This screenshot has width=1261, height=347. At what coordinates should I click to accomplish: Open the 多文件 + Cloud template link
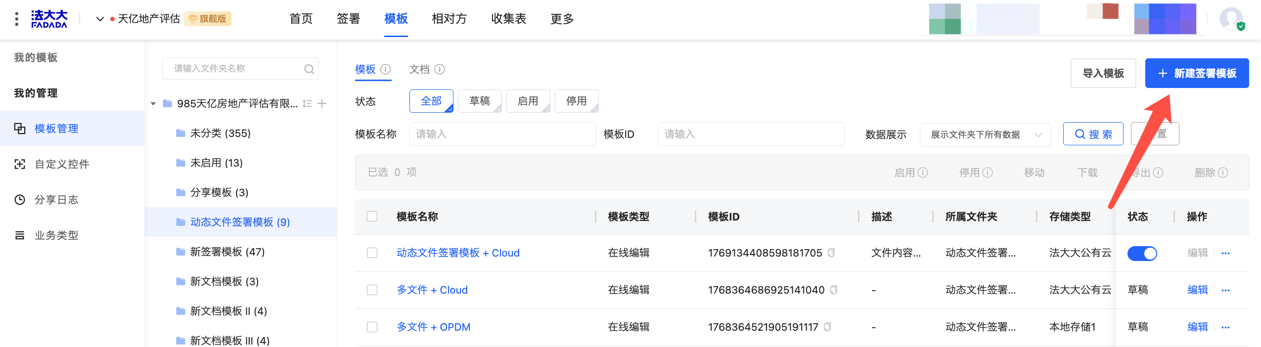pos(432,290)
